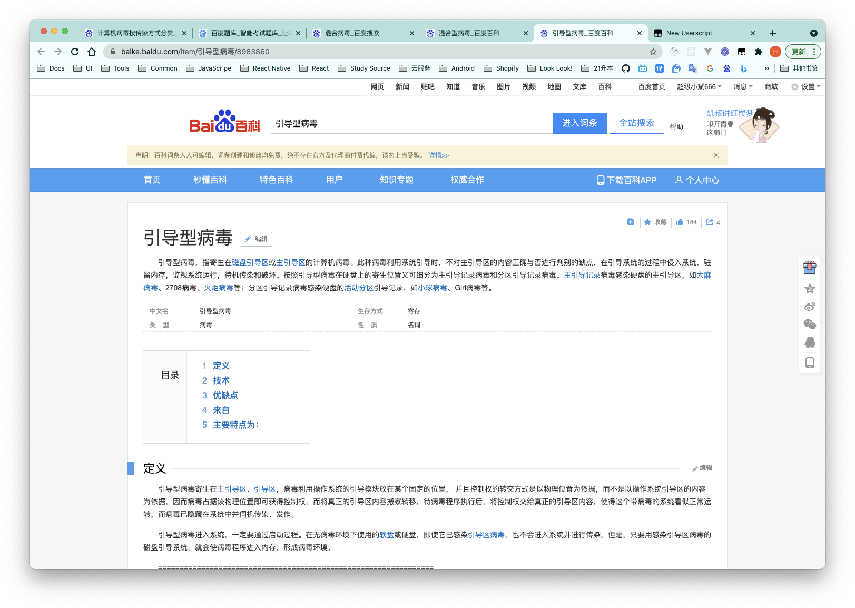855x608 pixels.
Task: Click the 全站搜索 button
Action: 637,123
